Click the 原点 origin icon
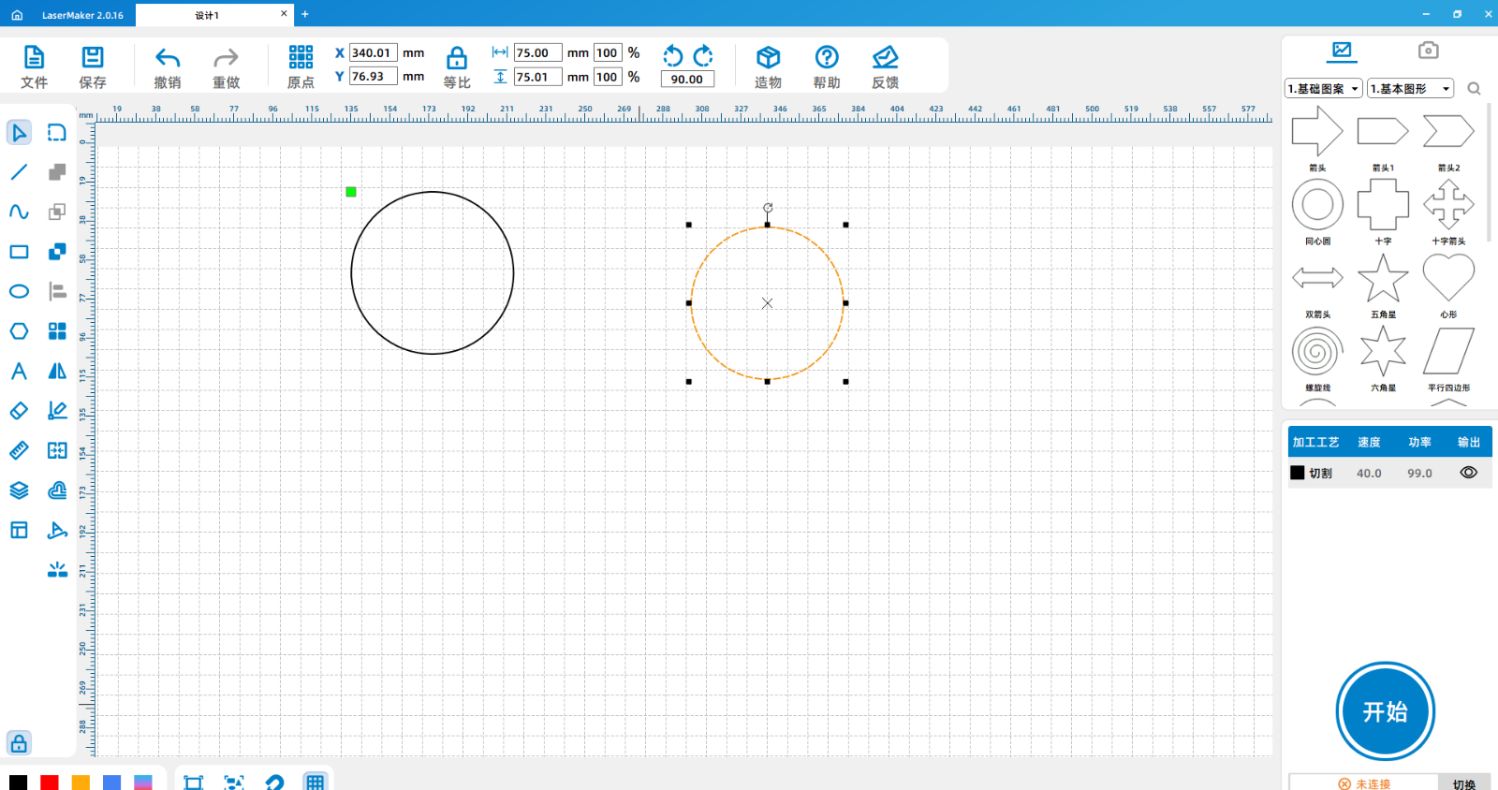1498x790 pixels. coord(301,66)
